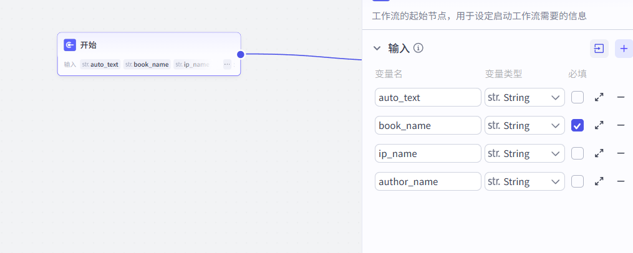Screen dimensions: 633x253
Task: Remove the ip_name variable with minus icon
Action: click(x=621, y=153)
